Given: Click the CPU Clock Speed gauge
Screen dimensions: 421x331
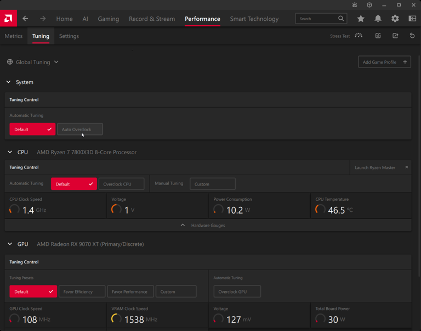Looking at the screenshot, I should (x=14, y=210).
